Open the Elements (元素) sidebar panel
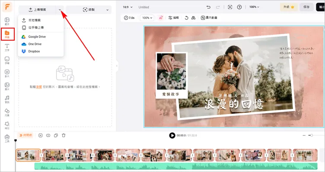This screenshot has width=325, height=172. tap(7, 112)
